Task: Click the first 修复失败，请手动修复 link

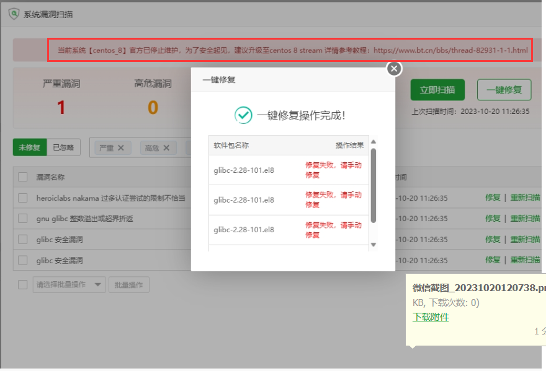Action: [333, 170]
